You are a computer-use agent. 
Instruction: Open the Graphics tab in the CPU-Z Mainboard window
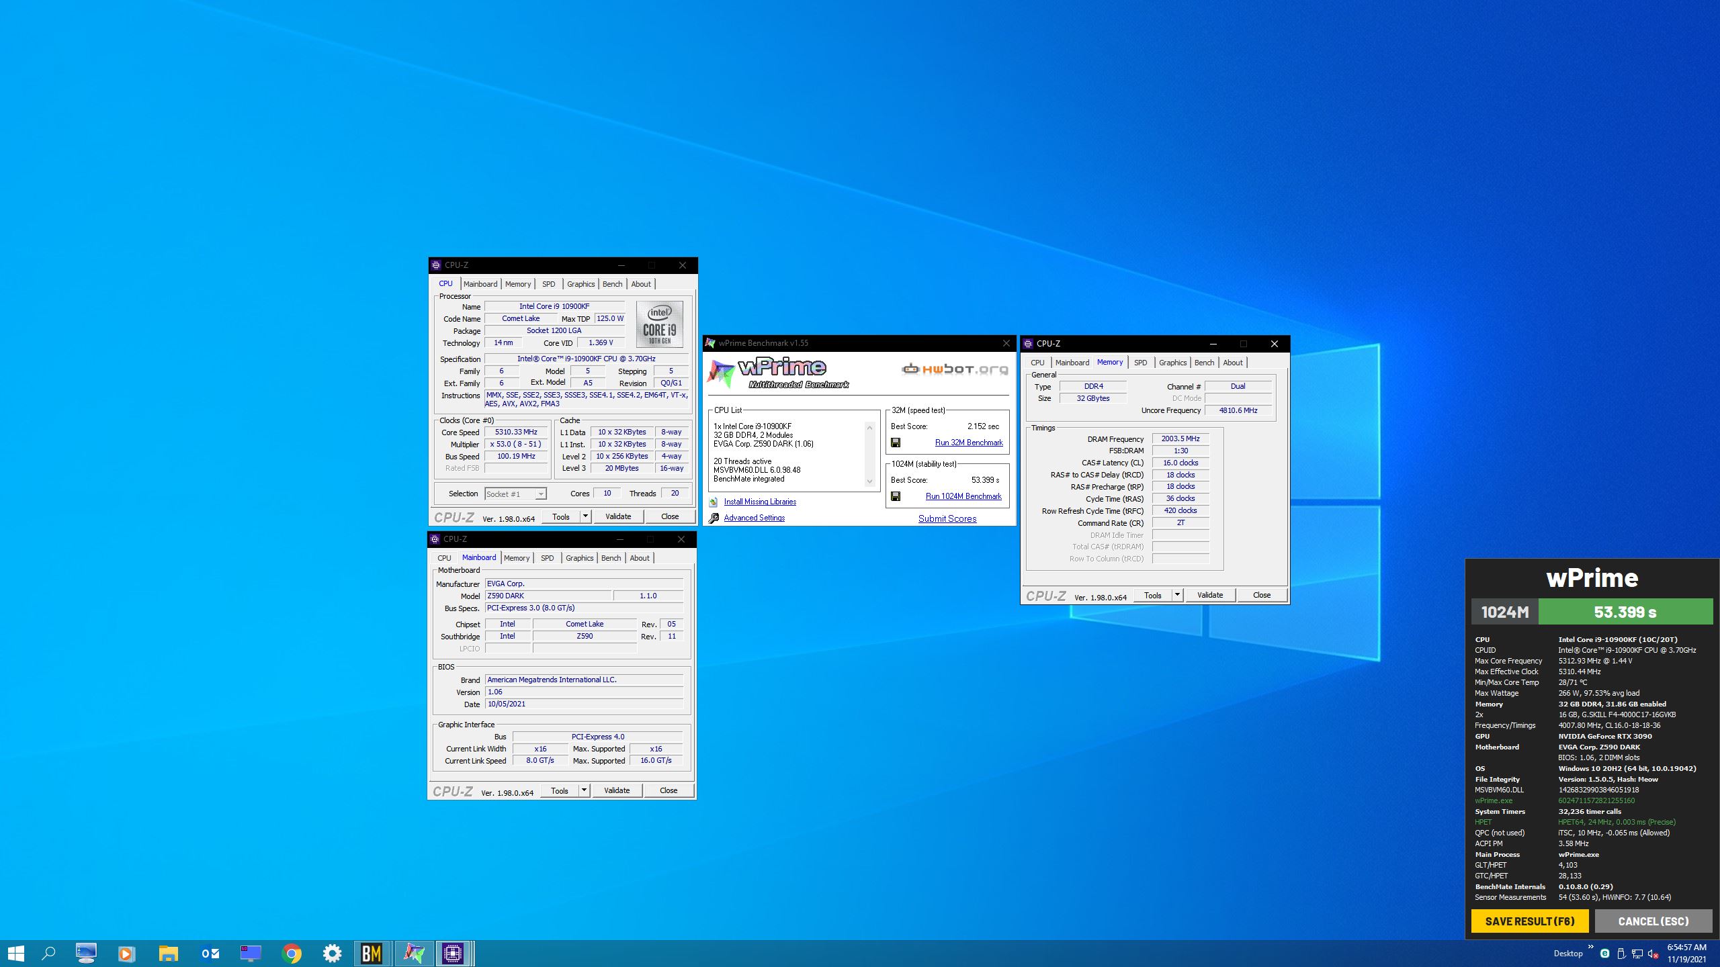coord(579,558)
